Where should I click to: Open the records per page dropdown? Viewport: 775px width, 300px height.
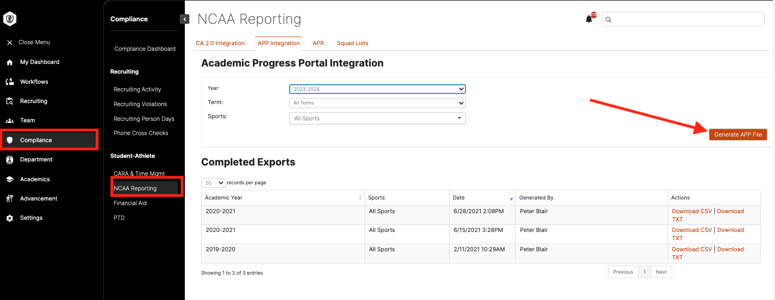(213, 183)
